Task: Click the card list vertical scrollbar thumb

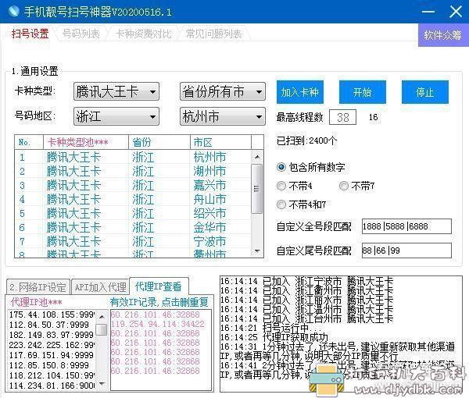Action: pyautogui.click(x=257, y=189)
